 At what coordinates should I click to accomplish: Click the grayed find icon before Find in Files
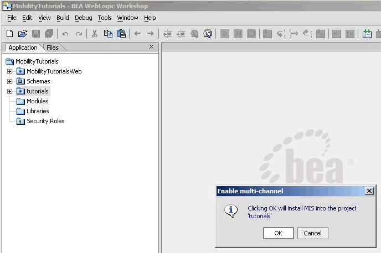click(194, 34)
